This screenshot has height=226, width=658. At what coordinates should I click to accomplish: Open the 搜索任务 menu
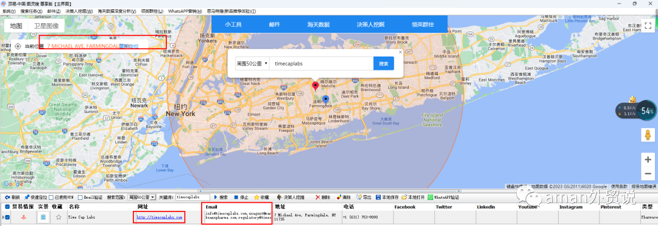(31, 11)
